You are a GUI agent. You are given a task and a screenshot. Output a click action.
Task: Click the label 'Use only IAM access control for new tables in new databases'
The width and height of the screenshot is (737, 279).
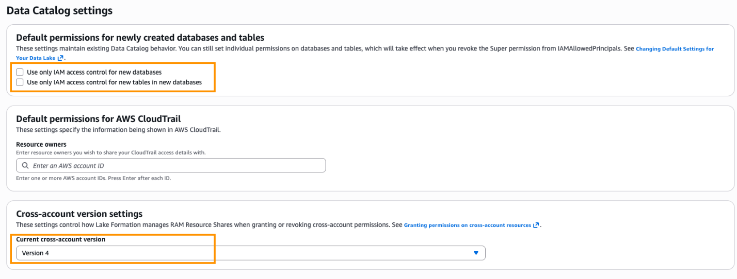[114, 82]
